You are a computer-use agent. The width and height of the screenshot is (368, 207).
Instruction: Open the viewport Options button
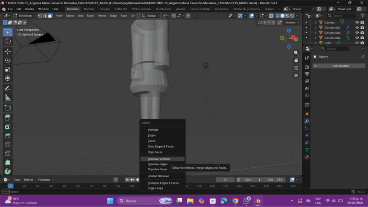pos(291,23)
